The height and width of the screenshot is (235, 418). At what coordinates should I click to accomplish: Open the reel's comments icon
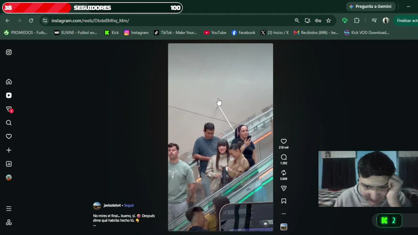(x=283, y=157)
